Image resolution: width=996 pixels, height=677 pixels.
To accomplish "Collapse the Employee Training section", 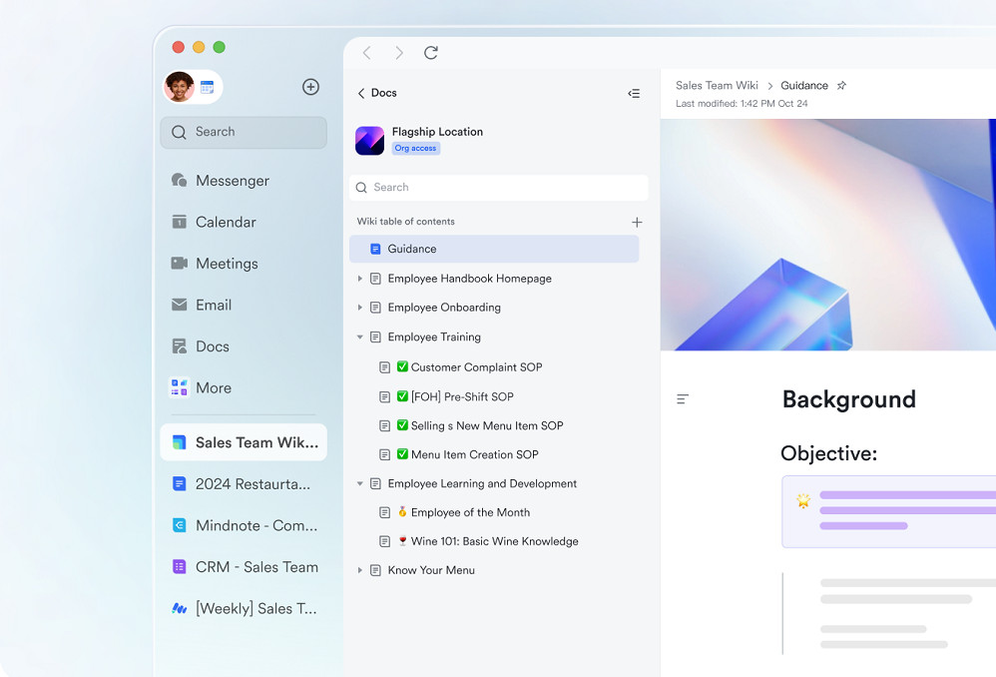I will 360,338.
